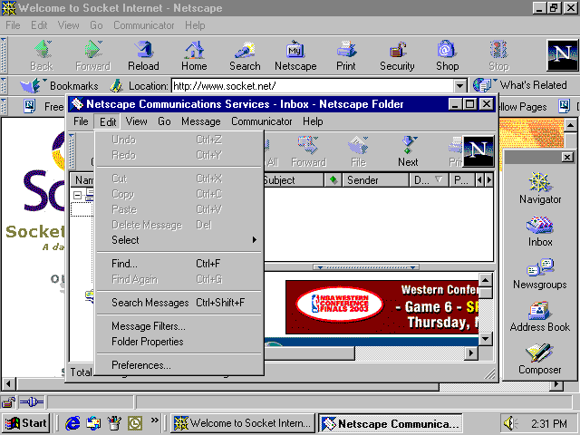
Task: Click column scroll right arrow in header
Action: (489, 180)
